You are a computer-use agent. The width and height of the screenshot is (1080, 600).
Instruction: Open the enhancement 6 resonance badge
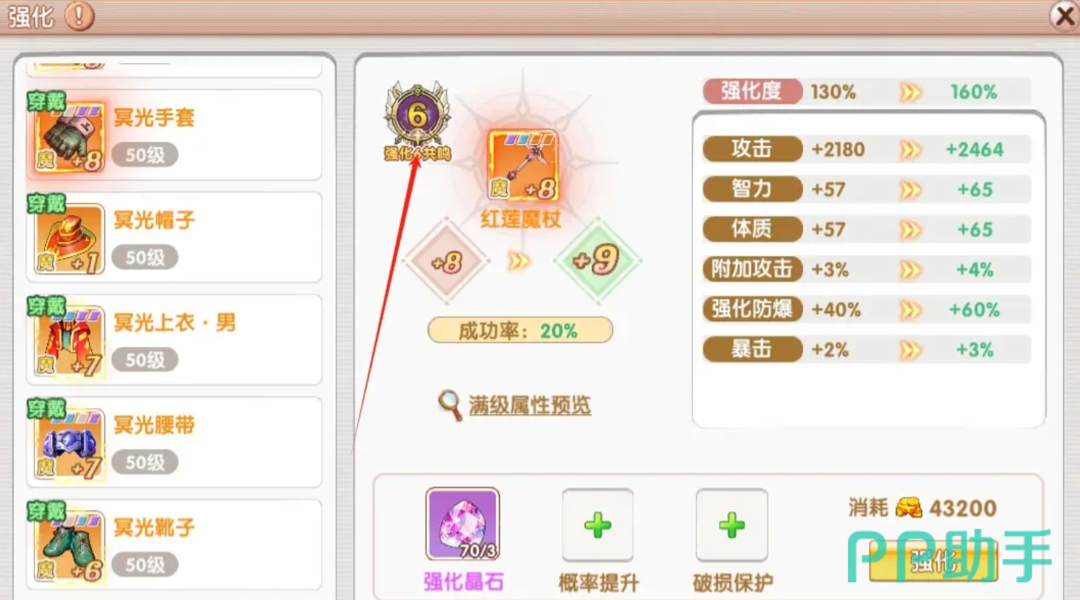coord(417,122)
